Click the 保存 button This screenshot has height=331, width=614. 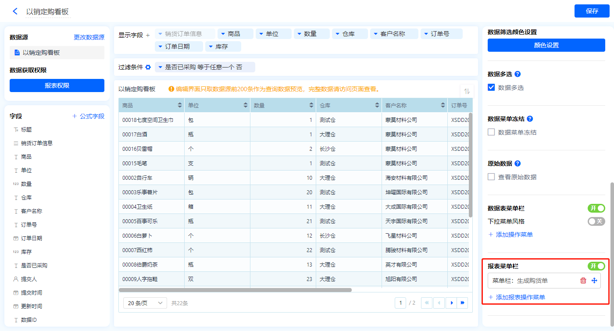pos(592,11)
